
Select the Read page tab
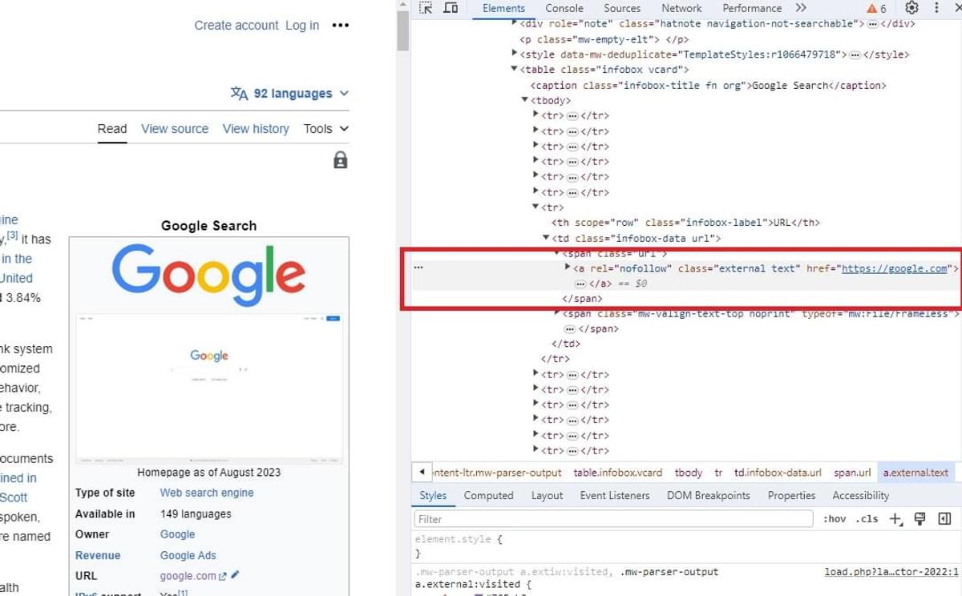pos(112,128)
